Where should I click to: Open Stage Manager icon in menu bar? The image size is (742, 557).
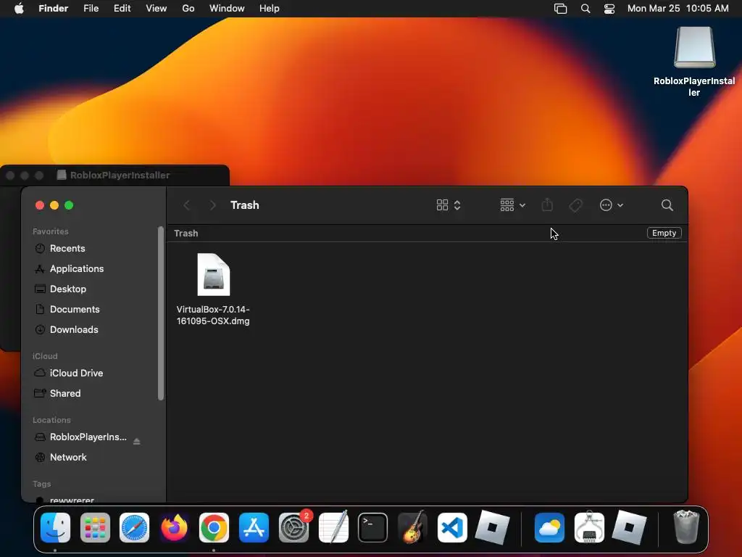pyautogui.click(x=561, y=9)
